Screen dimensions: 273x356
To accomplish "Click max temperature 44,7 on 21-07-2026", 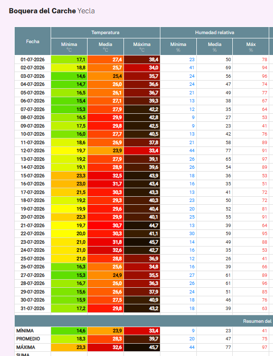I will (x=142, y=225).
